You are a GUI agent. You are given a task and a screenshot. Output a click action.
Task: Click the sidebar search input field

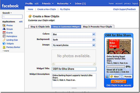point(12,17)
